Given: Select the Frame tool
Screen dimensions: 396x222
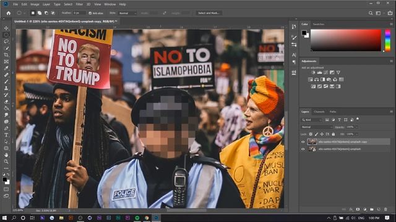Looking at the screenshot, I should click(x=6, y=62).
